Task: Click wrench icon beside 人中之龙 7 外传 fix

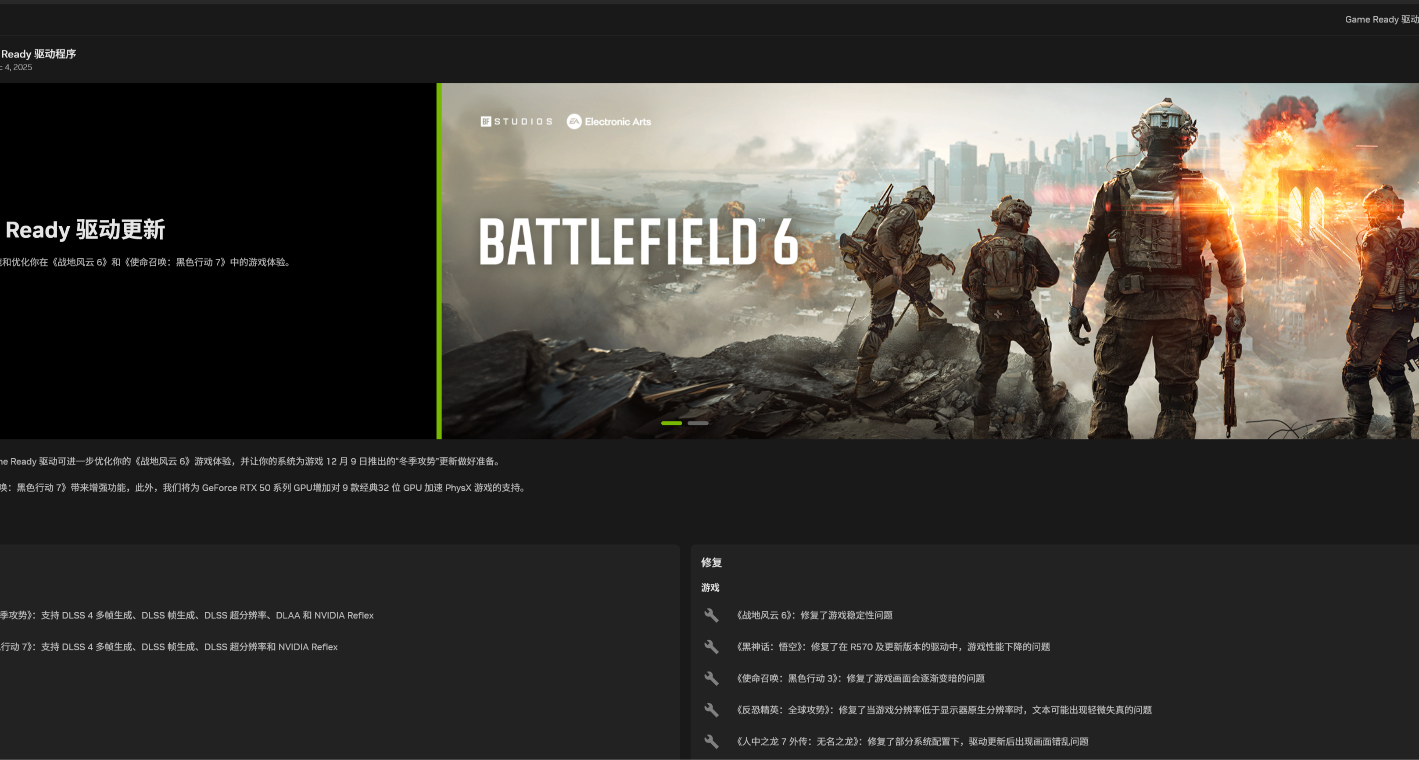Action: [x=711, y=741]
